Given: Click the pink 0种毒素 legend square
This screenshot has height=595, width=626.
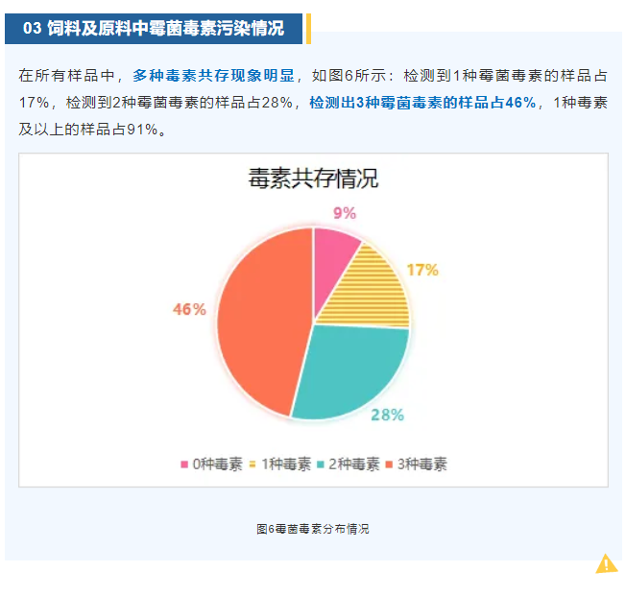Looking at the screenshot, I should pos(184,464).
